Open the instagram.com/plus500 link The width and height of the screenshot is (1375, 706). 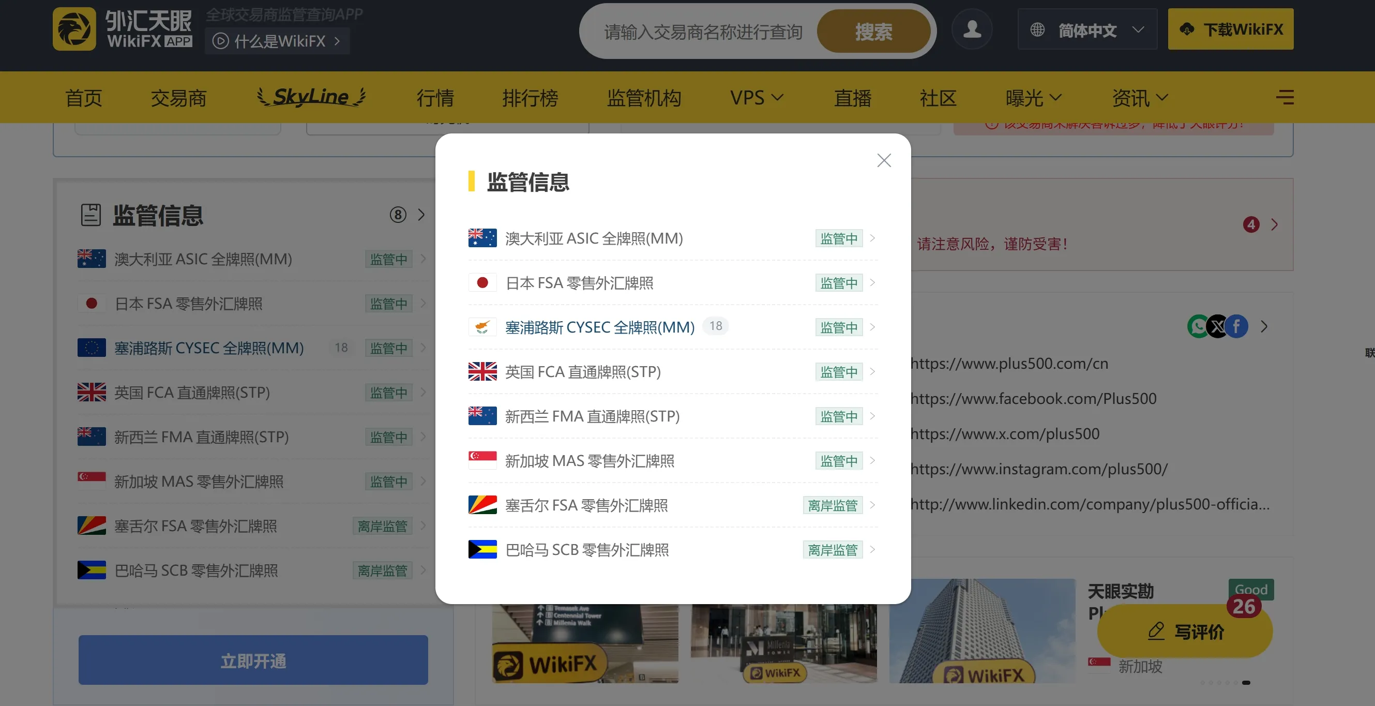tap(1039, 469)
